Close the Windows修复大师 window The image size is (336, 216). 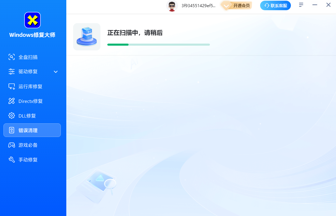[x=328, y=5]
